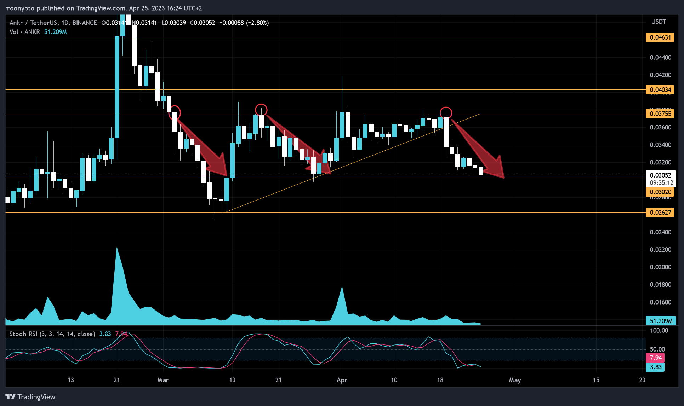Click the Apr date label on time axis
This screenshot has height=406, width=684.
[342, 380]
